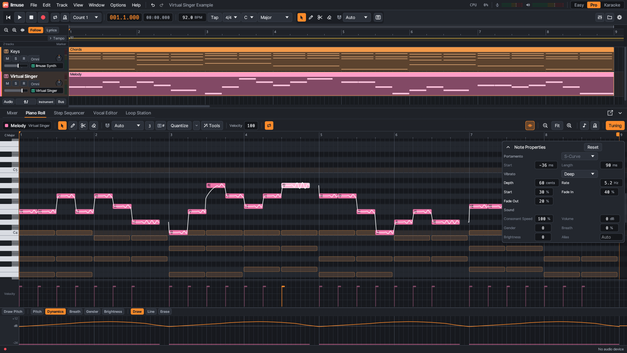Select the piano roll eraser tool
627x353 pixels.
pos(94,126)
